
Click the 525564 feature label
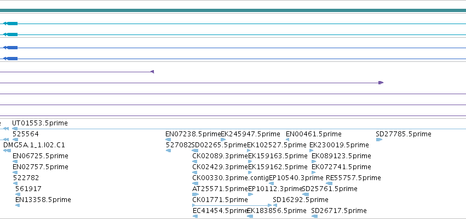click(x=26, y=134)
